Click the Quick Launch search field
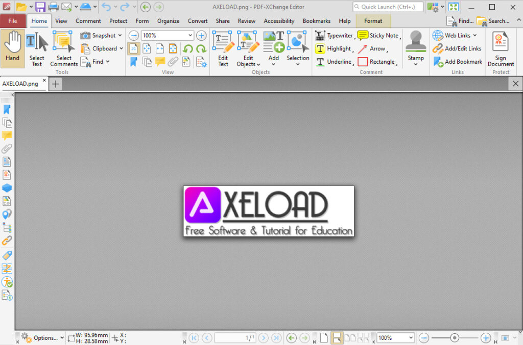The width and height of the screenshot is (523, 345). tap(388, 7)
